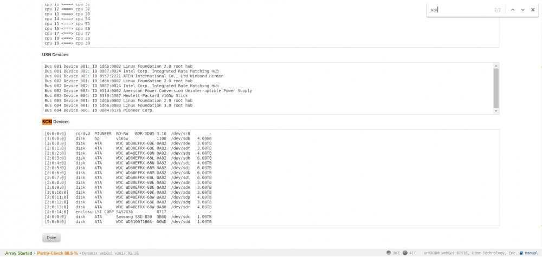The width and height of the screenshot is (542, 257).
Task: Select the '[0:0:0:0] cd/dvd PIONEER BD-RW' row
Action: [128, 133]
